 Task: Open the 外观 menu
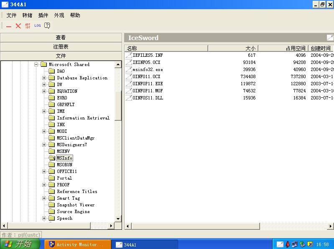pos(59,15)
